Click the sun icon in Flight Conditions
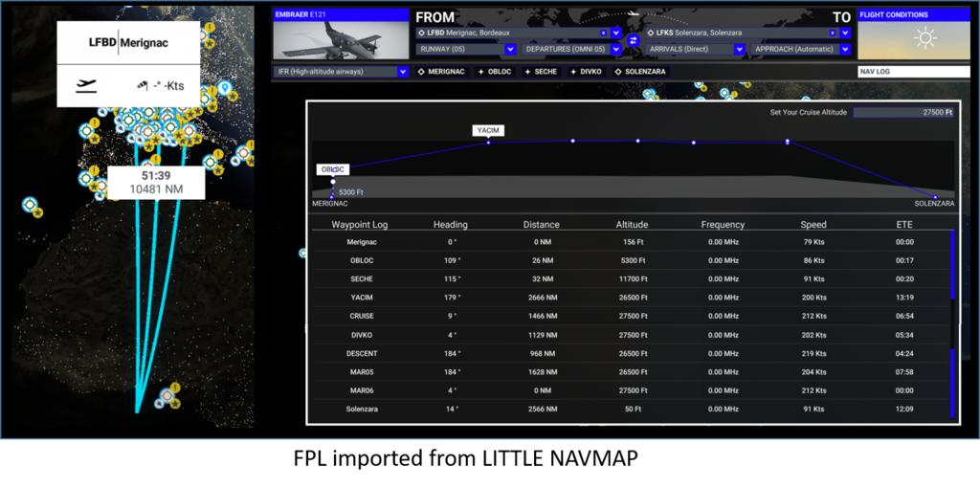980x487 pixels. click(x=925, y=39)
